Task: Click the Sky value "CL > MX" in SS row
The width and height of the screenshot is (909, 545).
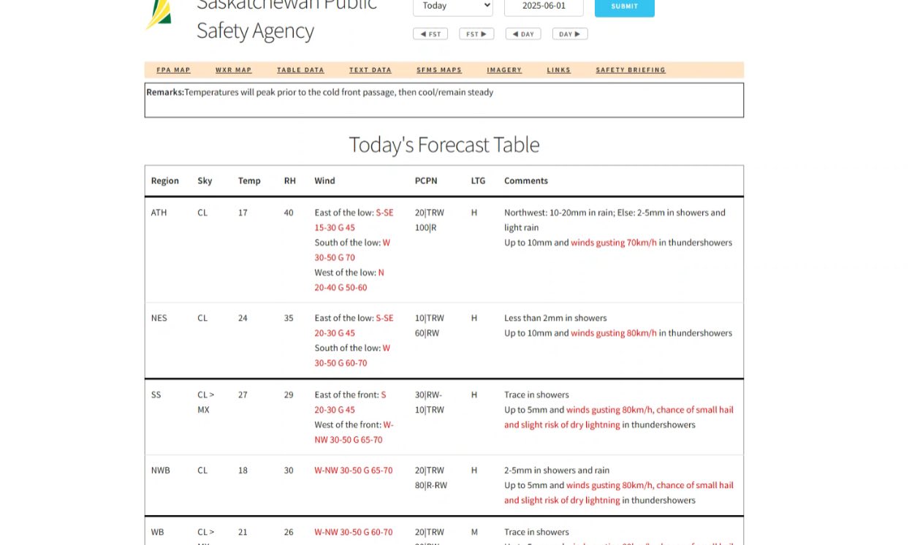Action: tap(206, 402)
